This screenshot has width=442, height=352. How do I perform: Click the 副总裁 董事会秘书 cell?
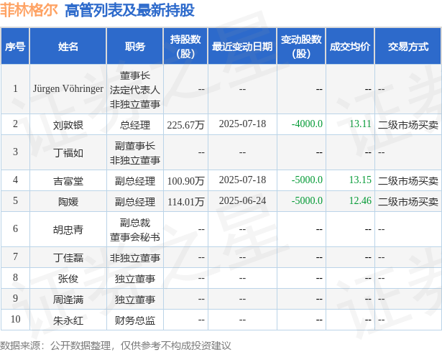[x=135, y=230]
